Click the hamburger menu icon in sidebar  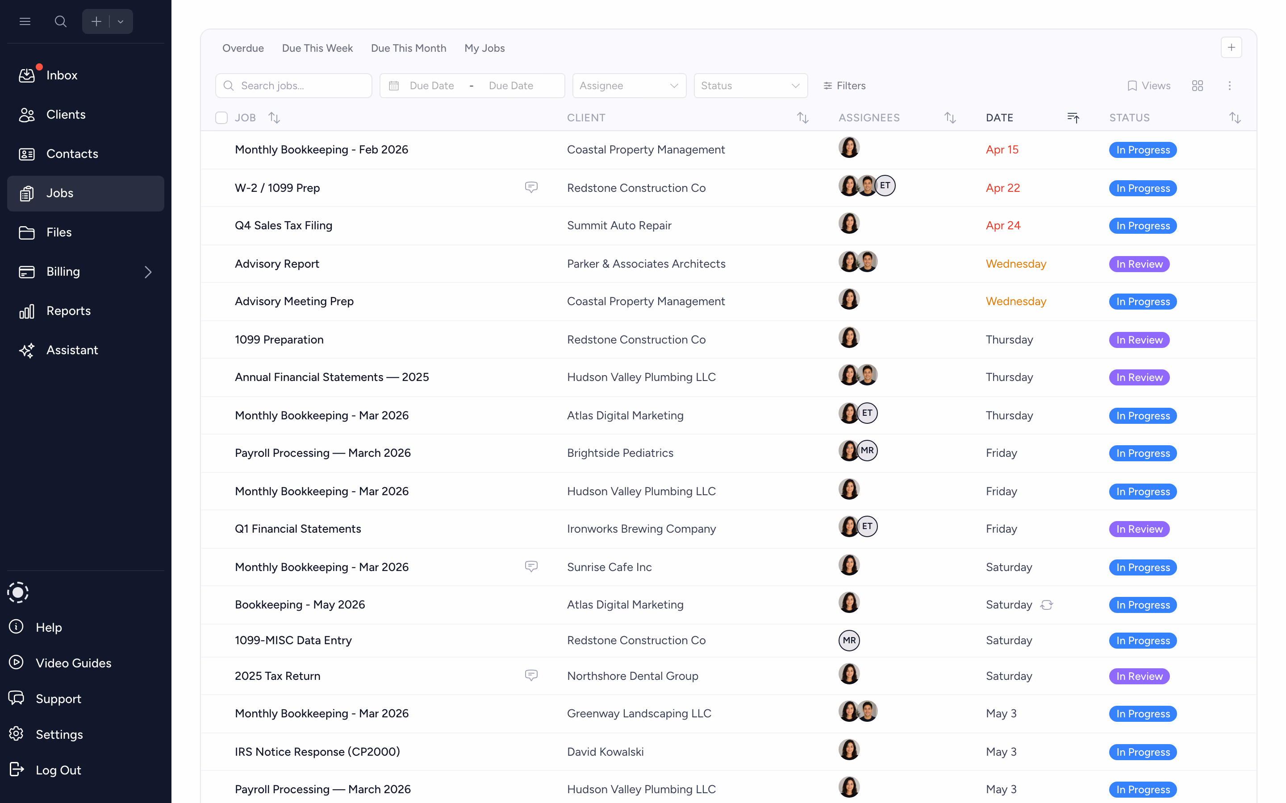point(25,21)
